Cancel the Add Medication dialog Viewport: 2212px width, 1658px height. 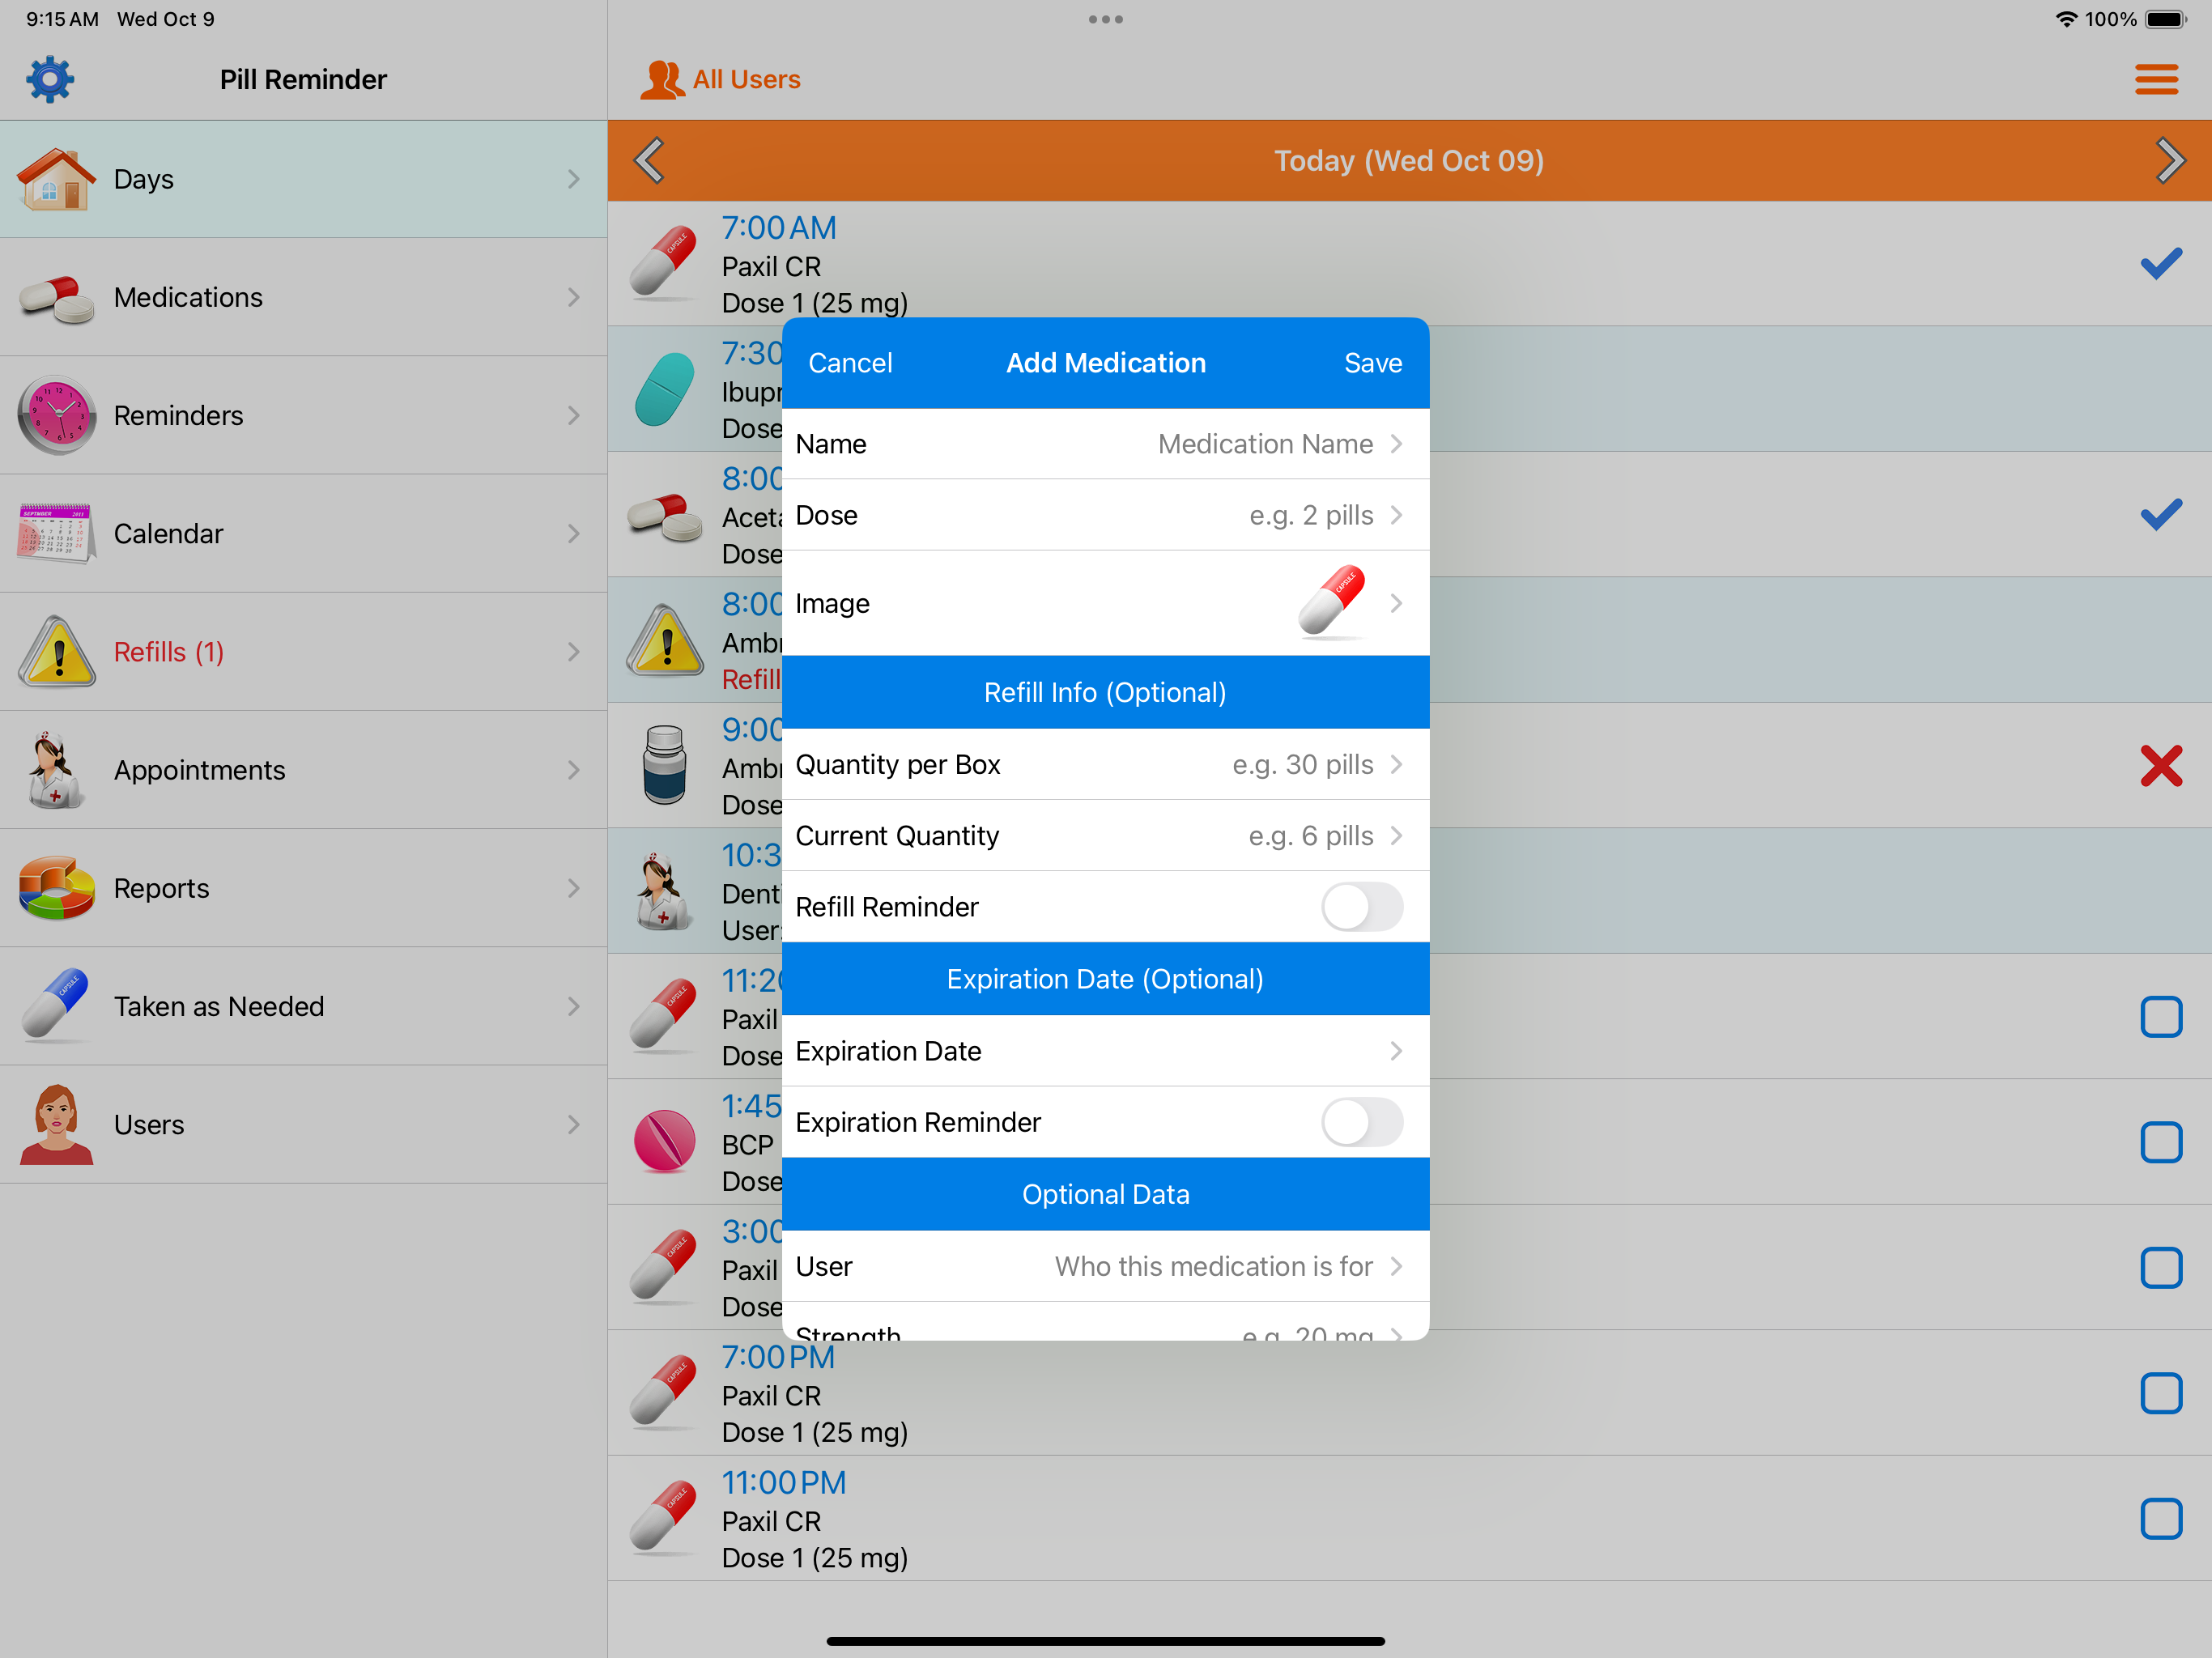(x=850, y=362)
